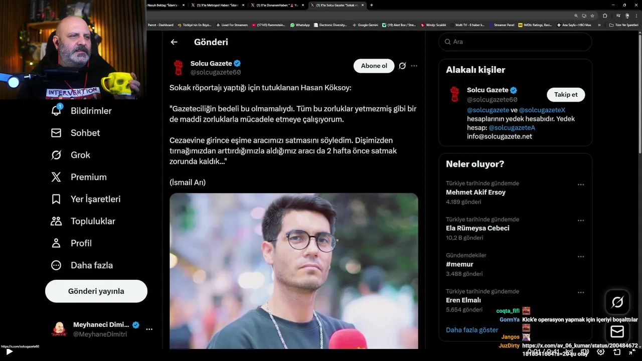
Task: Click verified badge next to post author
Action: (x=237, y=64)
